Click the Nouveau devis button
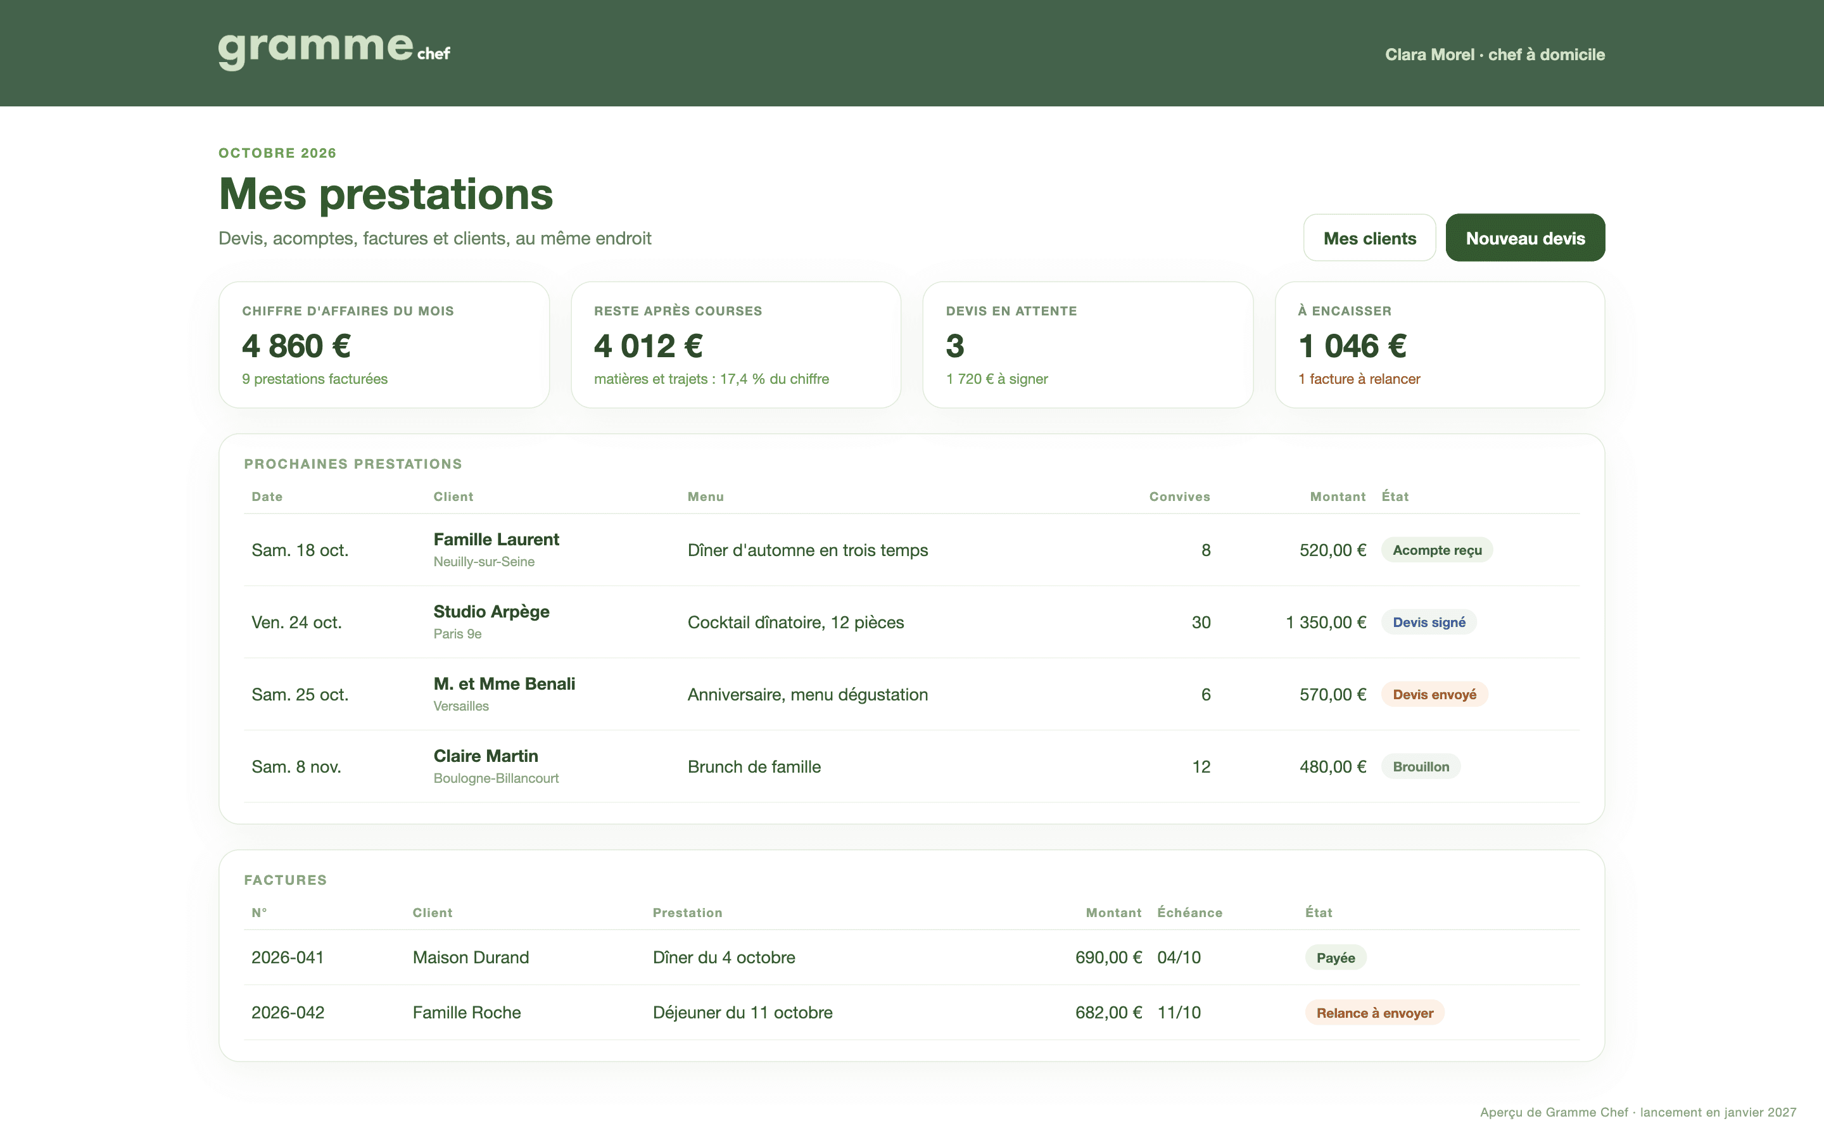 click(x=1525, y=238)
